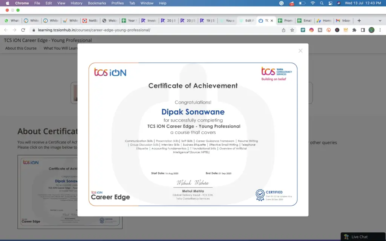Bookmark this page with the star icon
386x241 pixels.
292,30
